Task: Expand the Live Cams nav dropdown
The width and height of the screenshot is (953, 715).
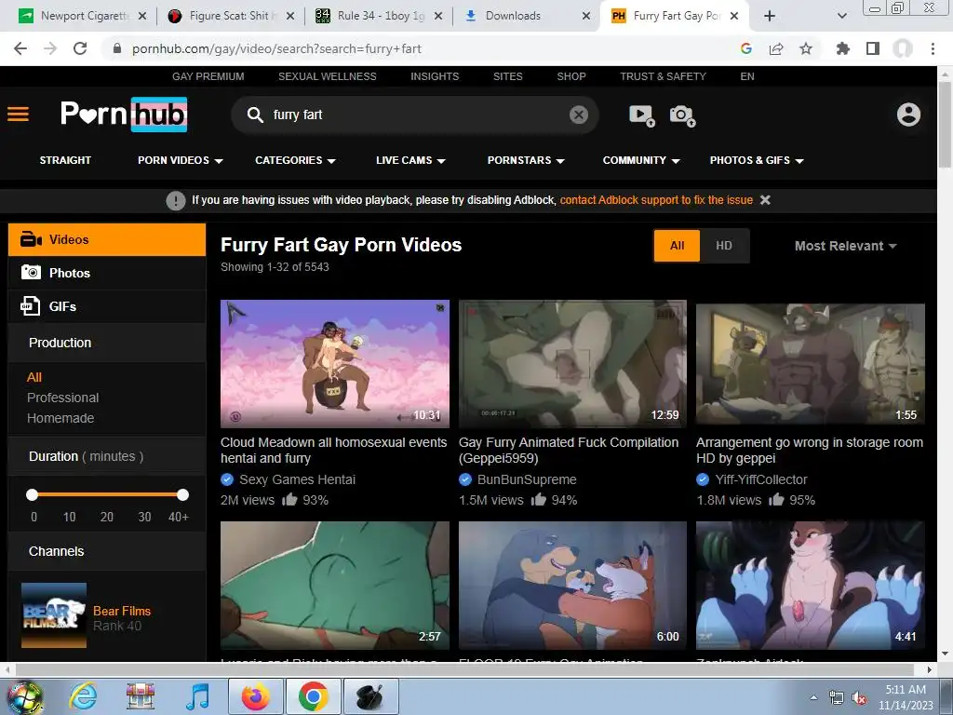Action: [x=410, y=160]
